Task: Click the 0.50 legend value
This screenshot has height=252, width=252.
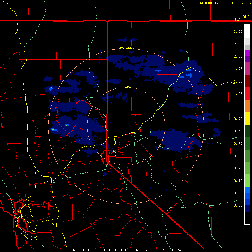Action: click(238, 131)
